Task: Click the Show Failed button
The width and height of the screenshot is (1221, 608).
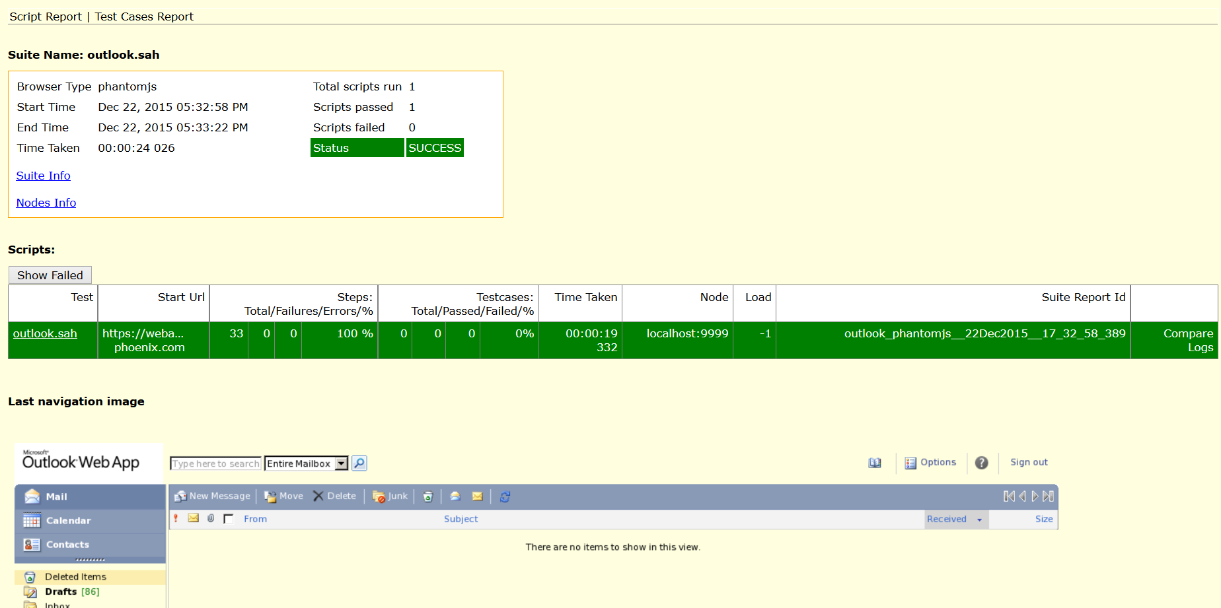Action: [x=50, y=275]
